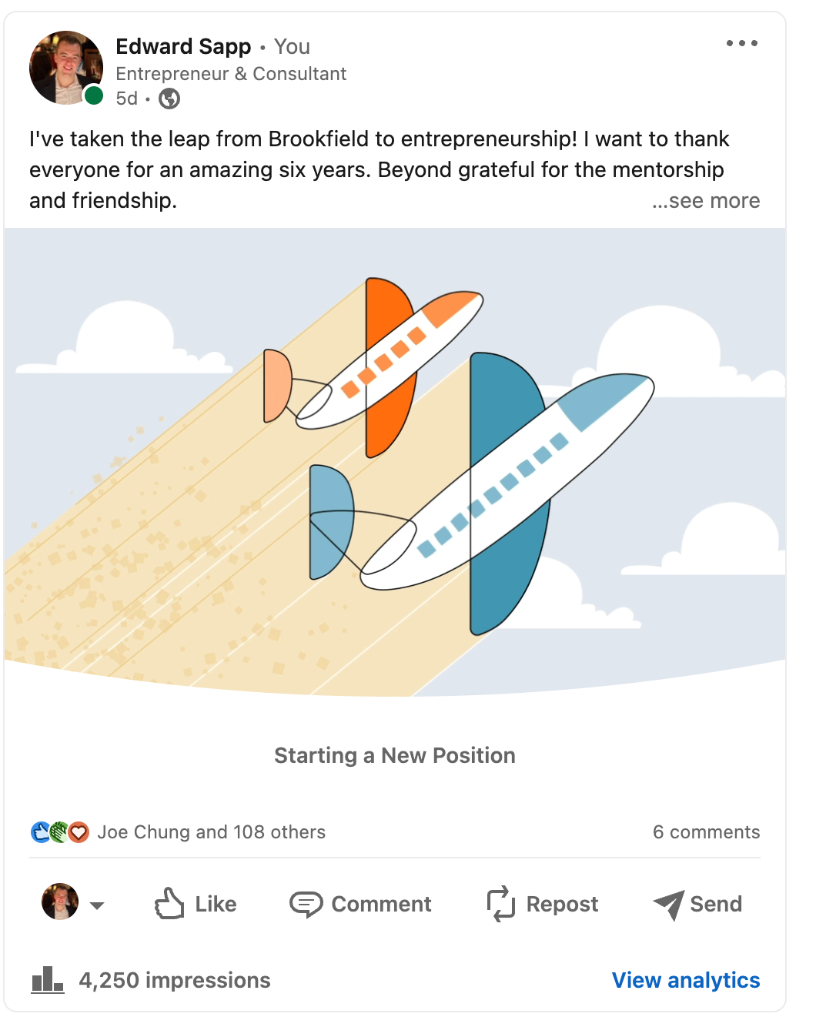Click the globe visibility icon
This screenshot has height=1027, width=816.
[x=169, y=99]
